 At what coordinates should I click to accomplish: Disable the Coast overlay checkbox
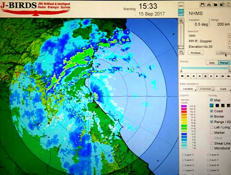pyautogui.click(x=211, y=111)
